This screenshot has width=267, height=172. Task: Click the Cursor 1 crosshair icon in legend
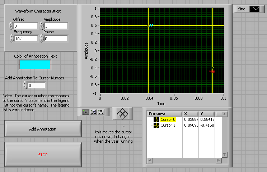pos(156,126)
